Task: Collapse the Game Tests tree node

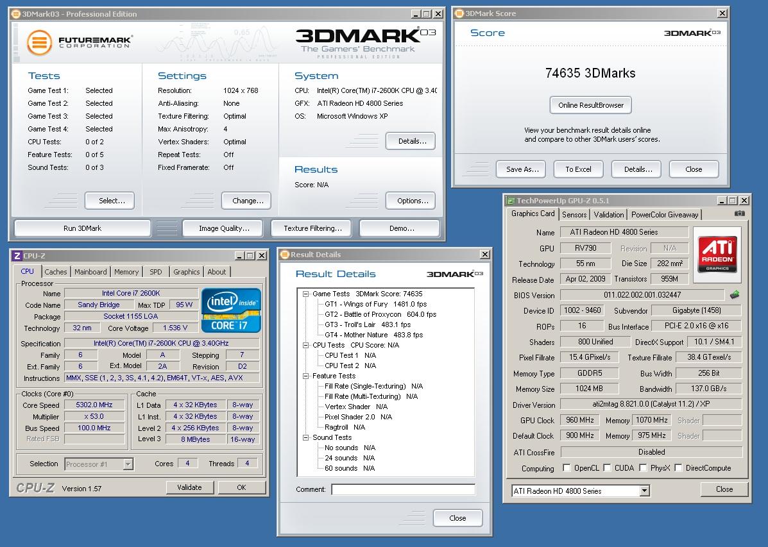Action: click(x=305, y=294)
